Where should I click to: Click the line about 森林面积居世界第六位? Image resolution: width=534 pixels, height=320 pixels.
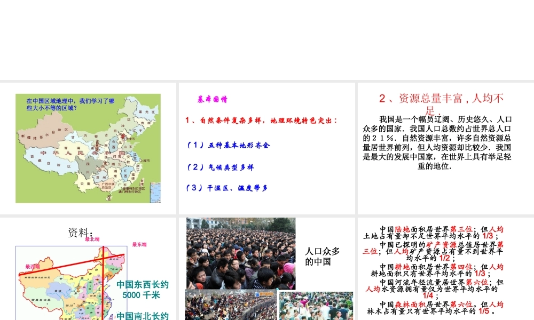point(435,308)
